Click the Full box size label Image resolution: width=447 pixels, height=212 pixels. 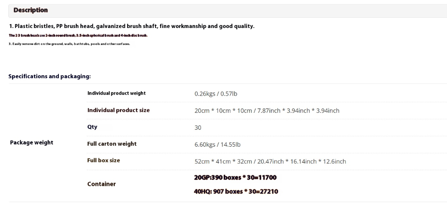click(x=103, y=160)
